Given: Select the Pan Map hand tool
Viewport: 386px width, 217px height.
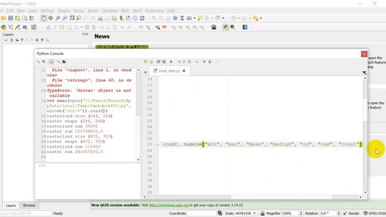Looking at the screenshot, I should [43, 18].
